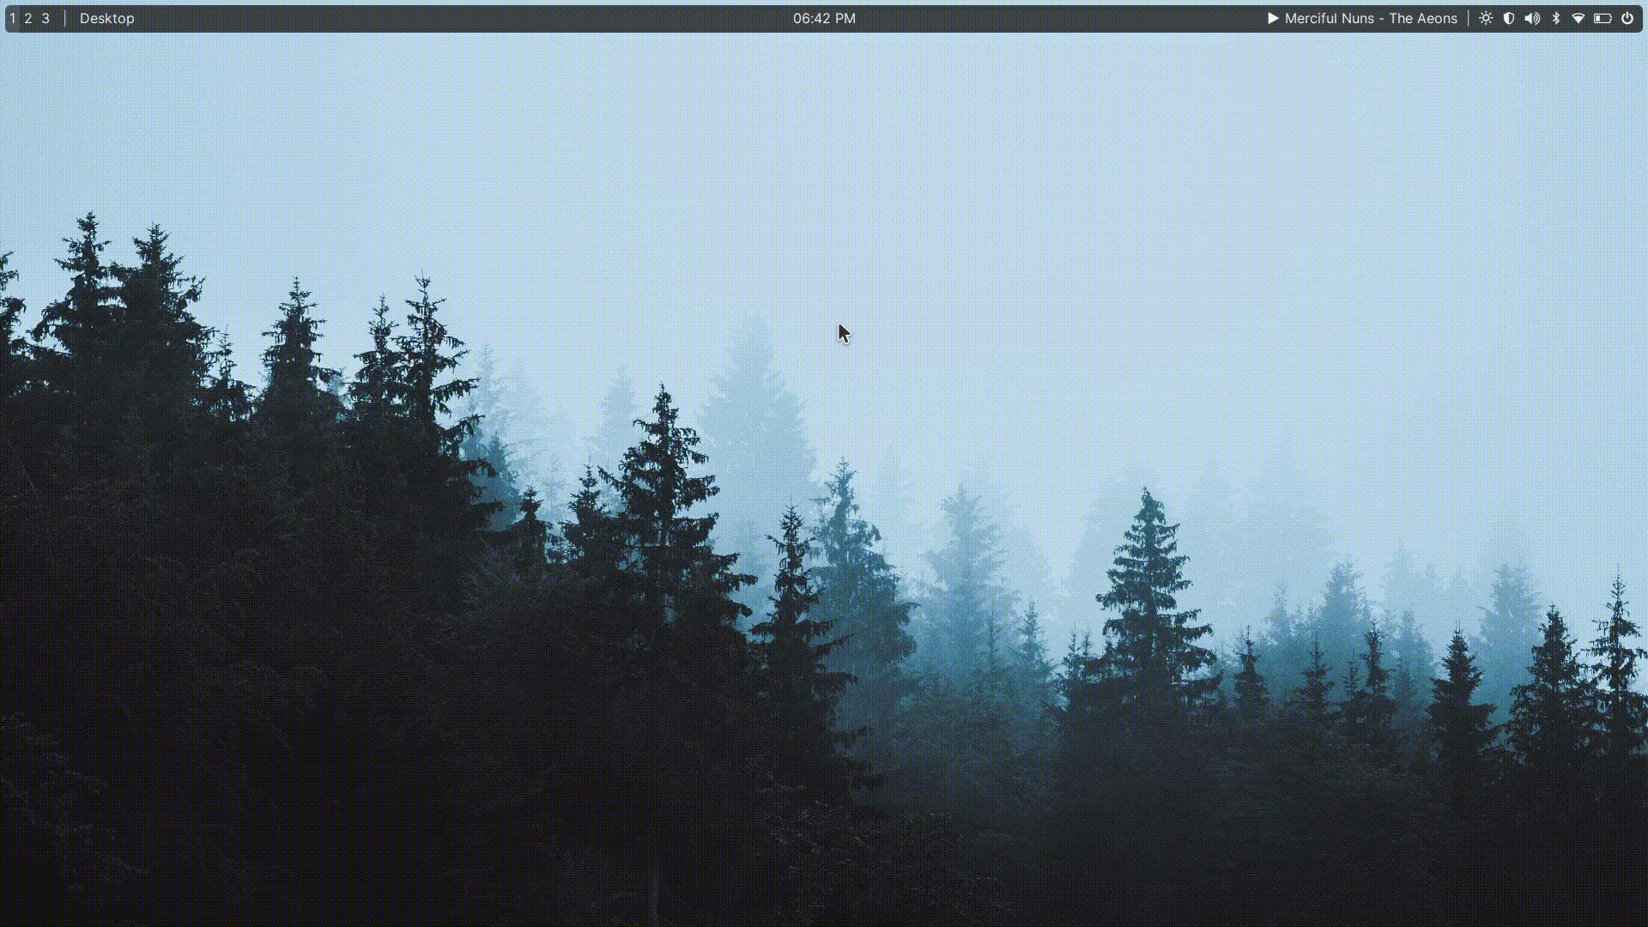This screenshot has height=927, width=1648.
Task: Play the music with the play icon
Action: coord(1273,18)
